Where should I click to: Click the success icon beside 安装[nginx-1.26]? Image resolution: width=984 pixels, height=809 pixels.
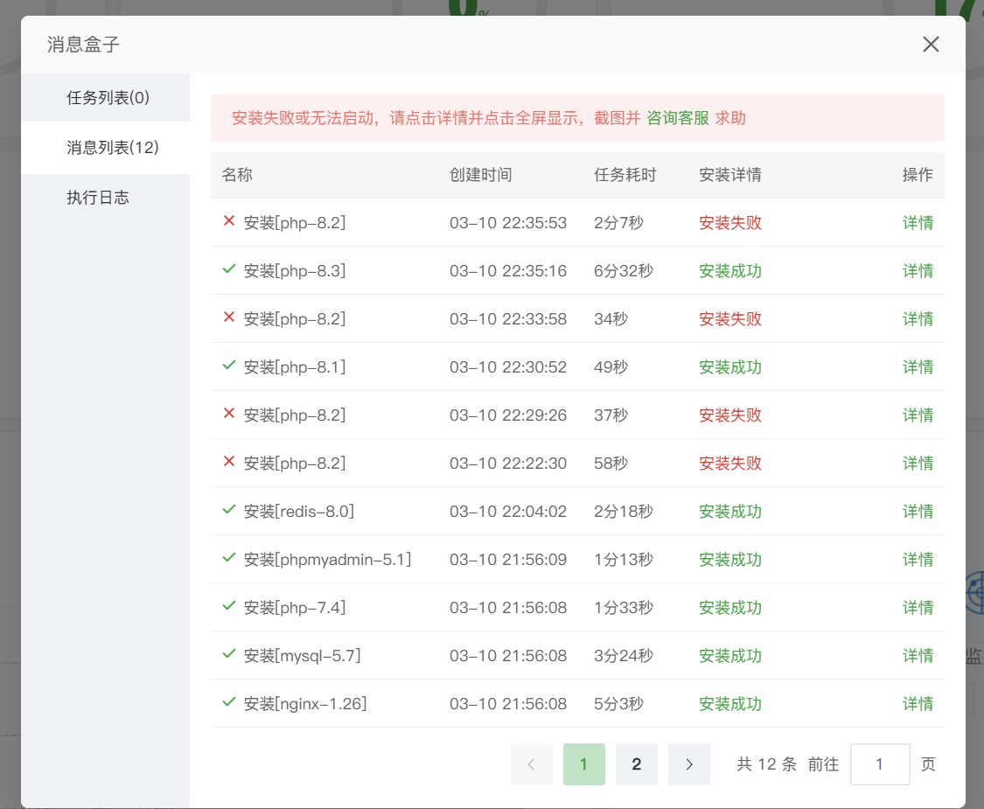point(227,703)
